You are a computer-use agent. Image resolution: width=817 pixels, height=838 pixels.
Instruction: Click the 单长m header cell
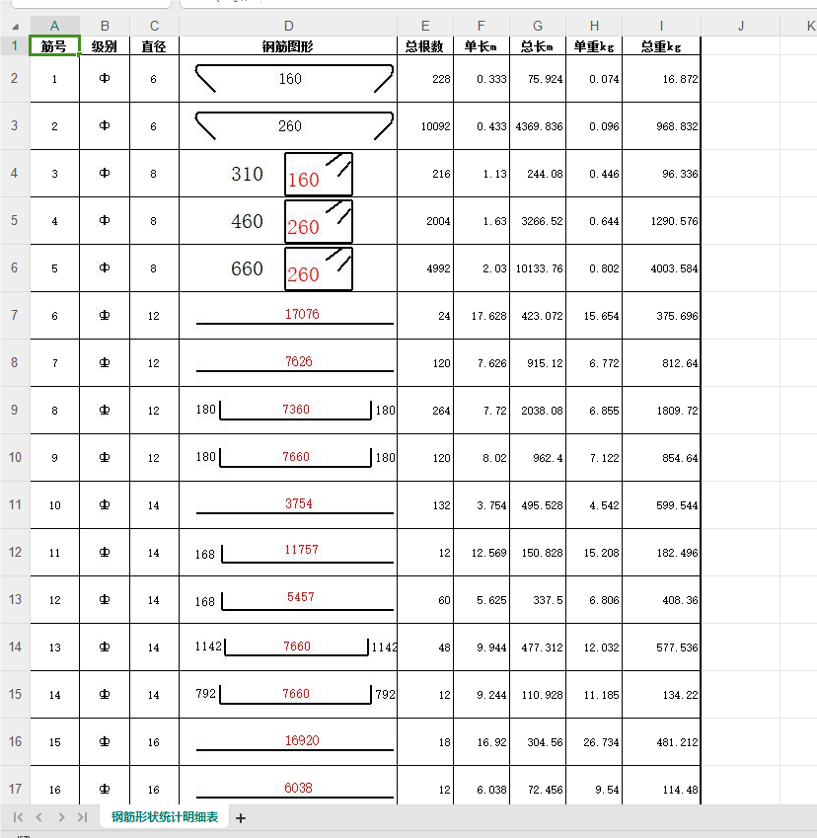click(x=481, y=46)
